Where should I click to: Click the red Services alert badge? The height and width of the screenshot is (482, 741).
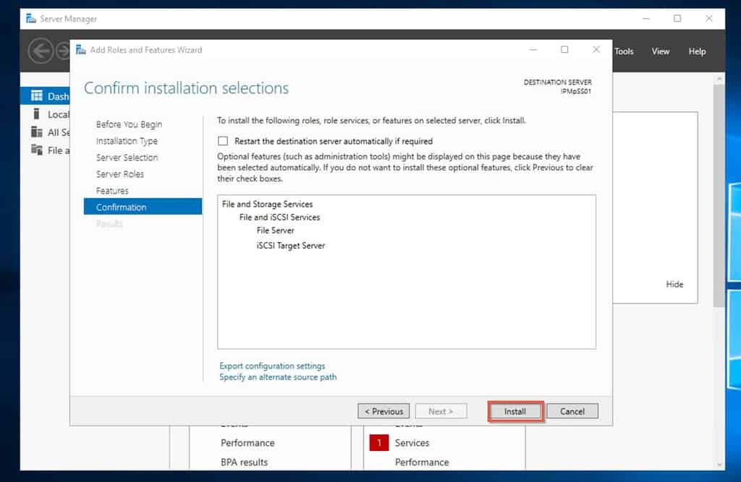click(378, 442)
